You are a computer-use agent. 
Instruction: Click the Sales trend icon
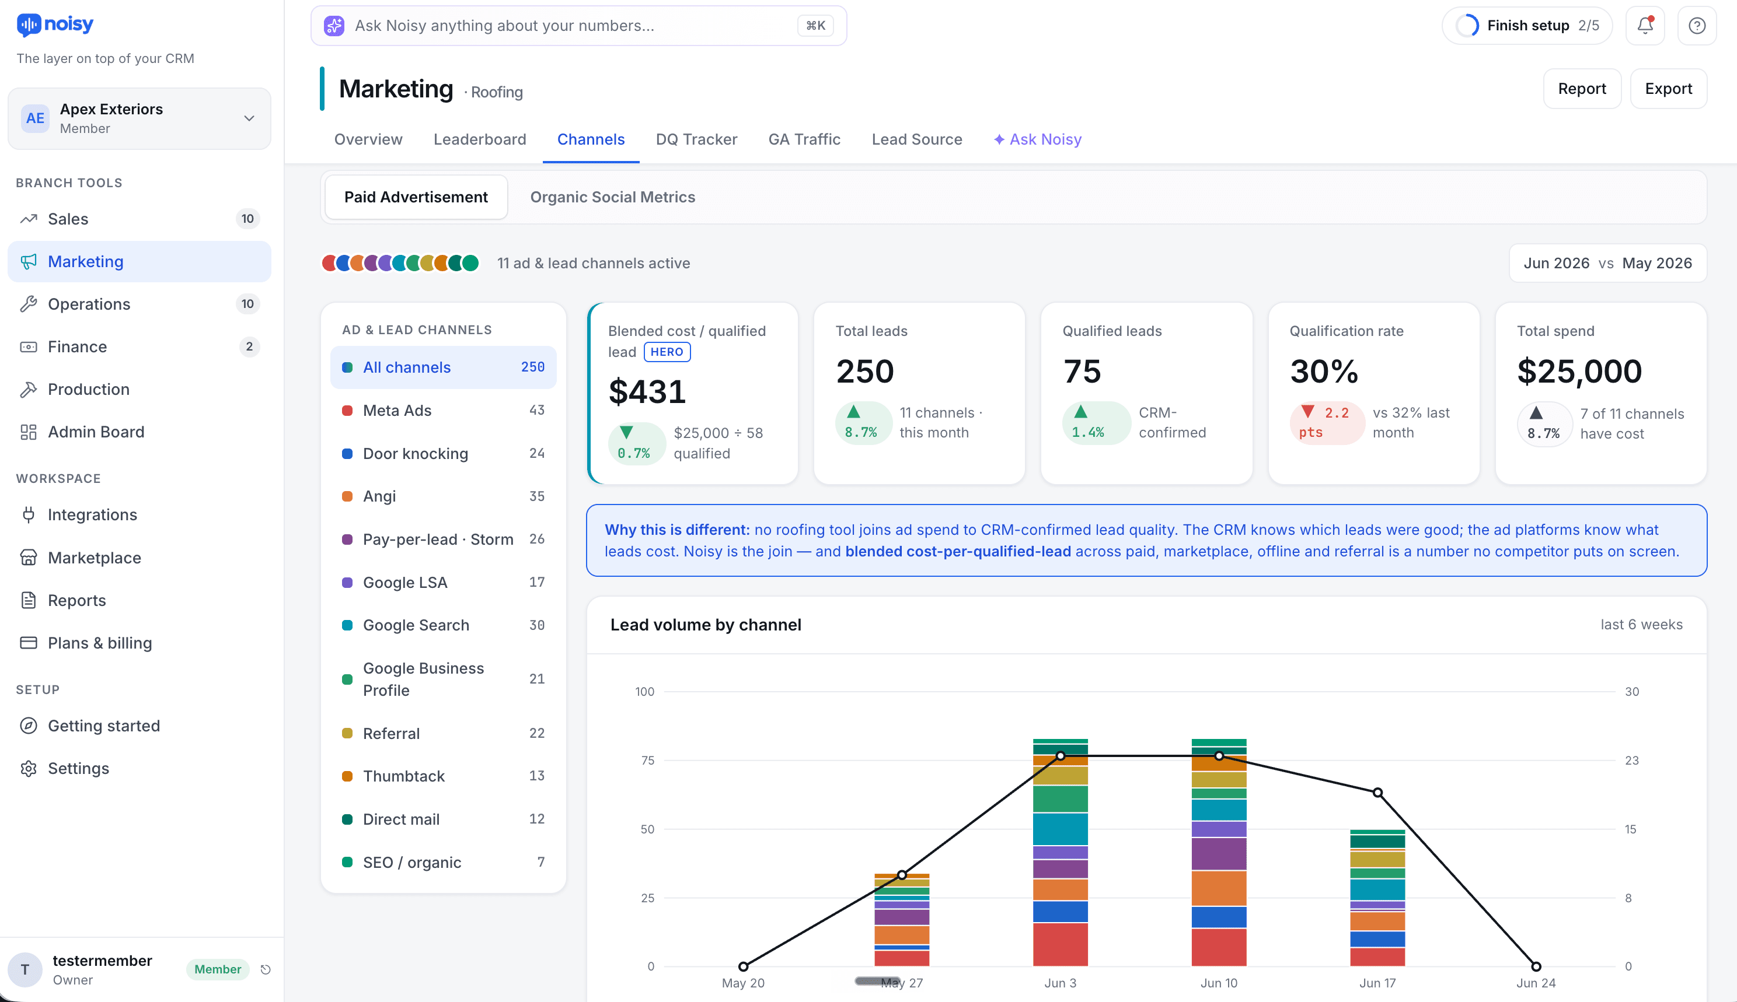click(x=28, y=219)
